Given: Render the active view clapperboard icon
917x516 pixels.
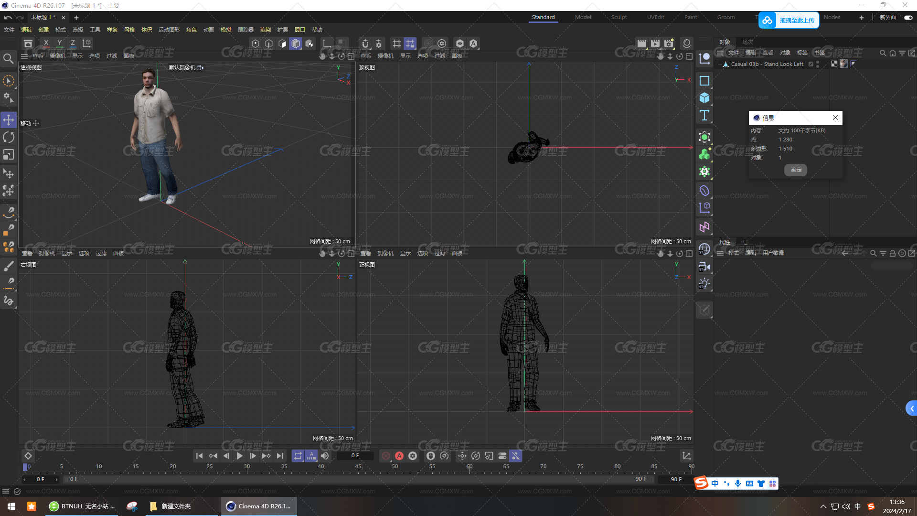Looking at the screenshot, I should [x=642, y=43].
